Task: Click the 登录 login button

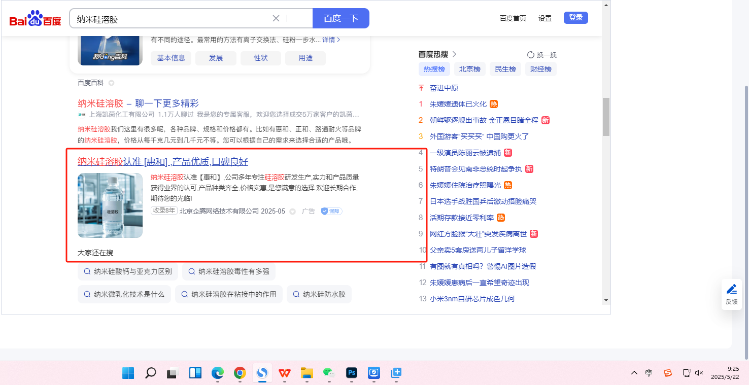Action: coord(575,18)
